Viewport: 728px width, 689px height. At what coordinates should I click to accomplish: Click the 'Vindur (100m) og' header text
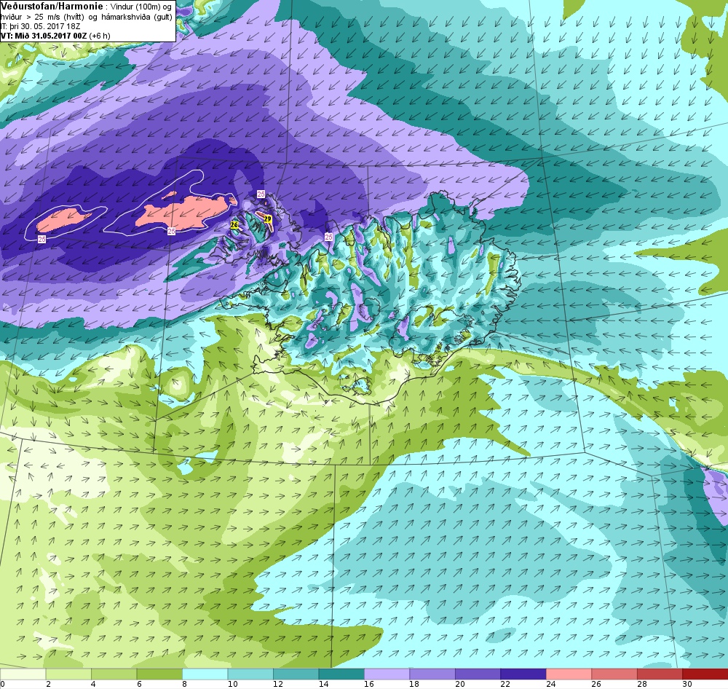[x=142, y=7]
